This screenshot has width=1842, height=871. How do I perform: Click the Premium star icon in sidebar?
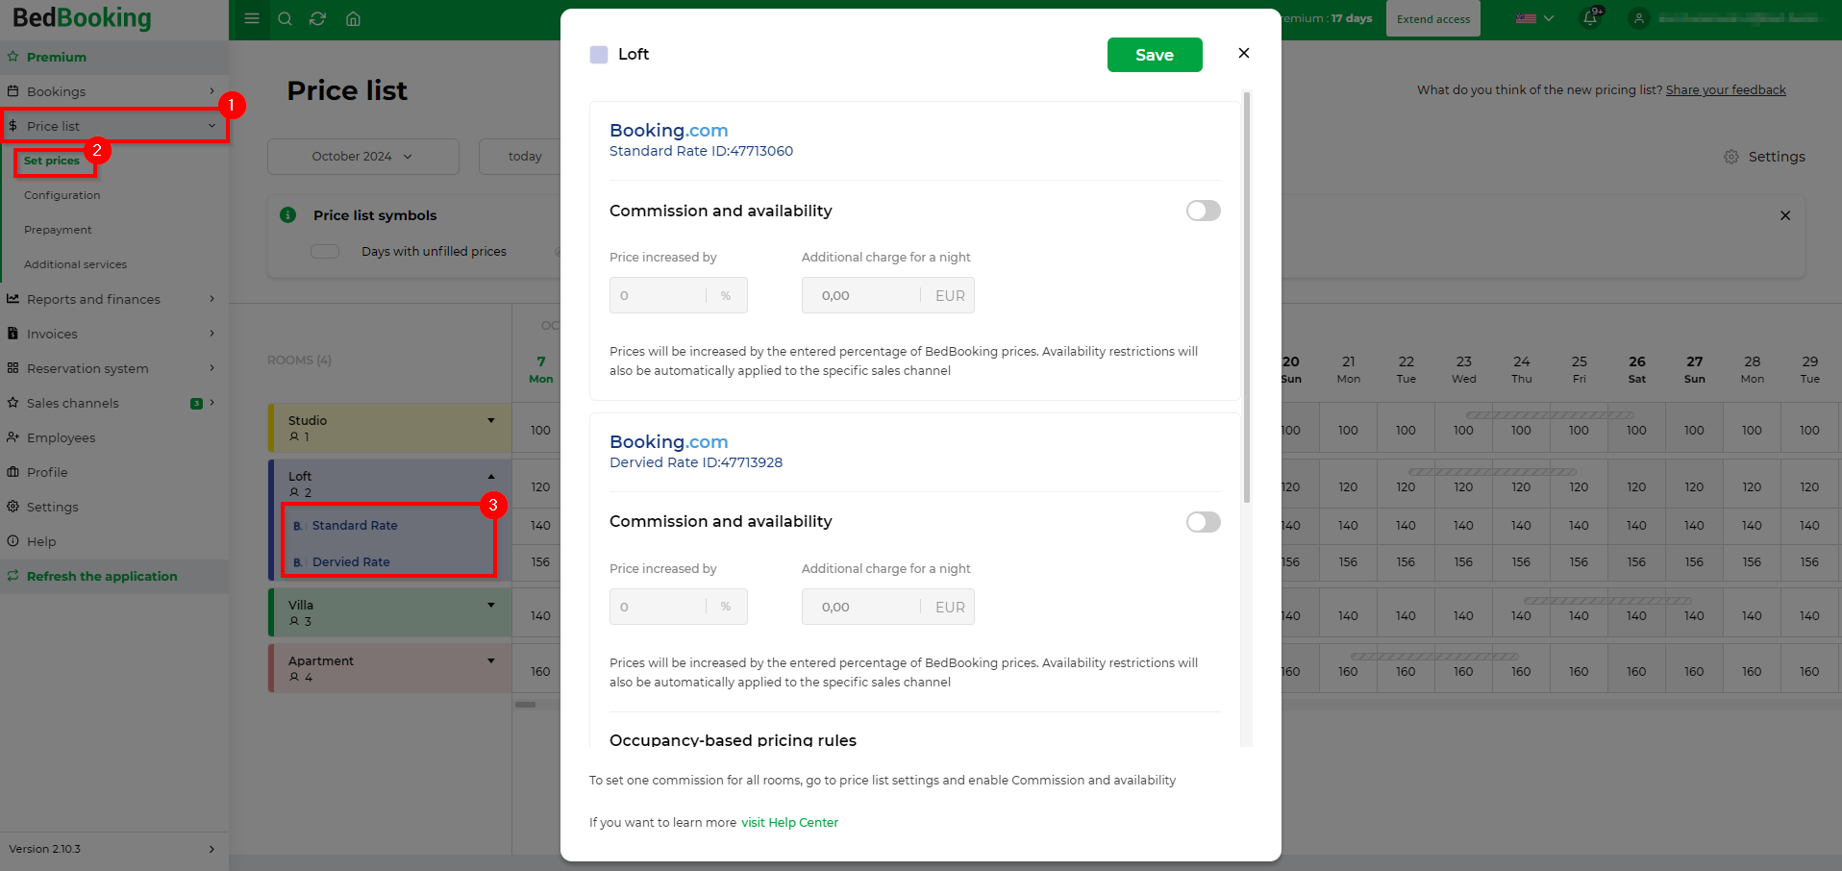(13, 57)
